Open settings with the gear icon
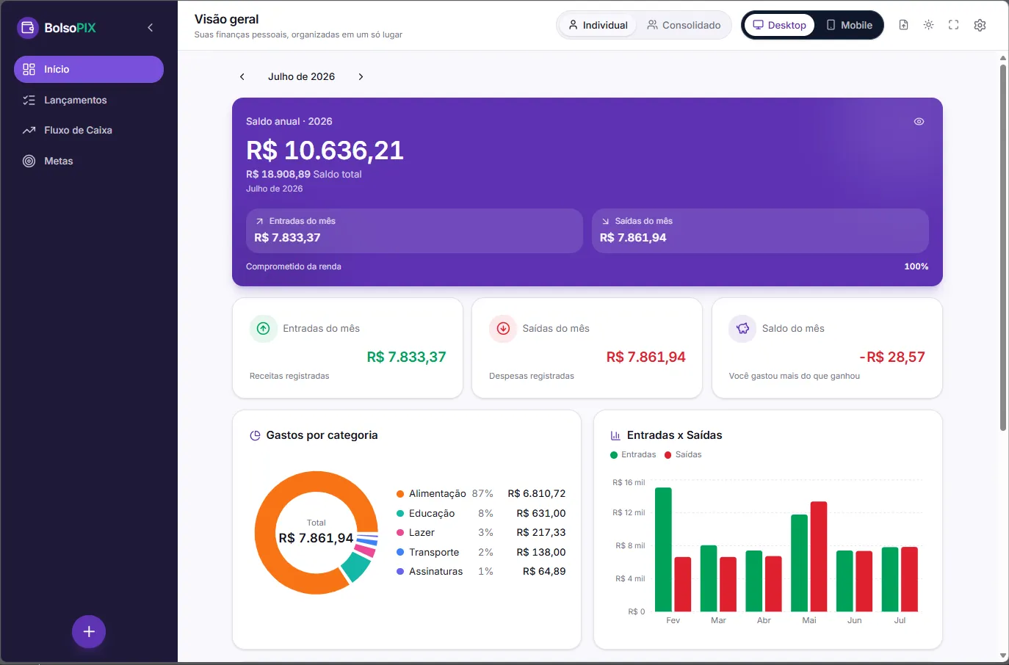The width and height of the screenshot is (1009, 665). click(980, 25)
